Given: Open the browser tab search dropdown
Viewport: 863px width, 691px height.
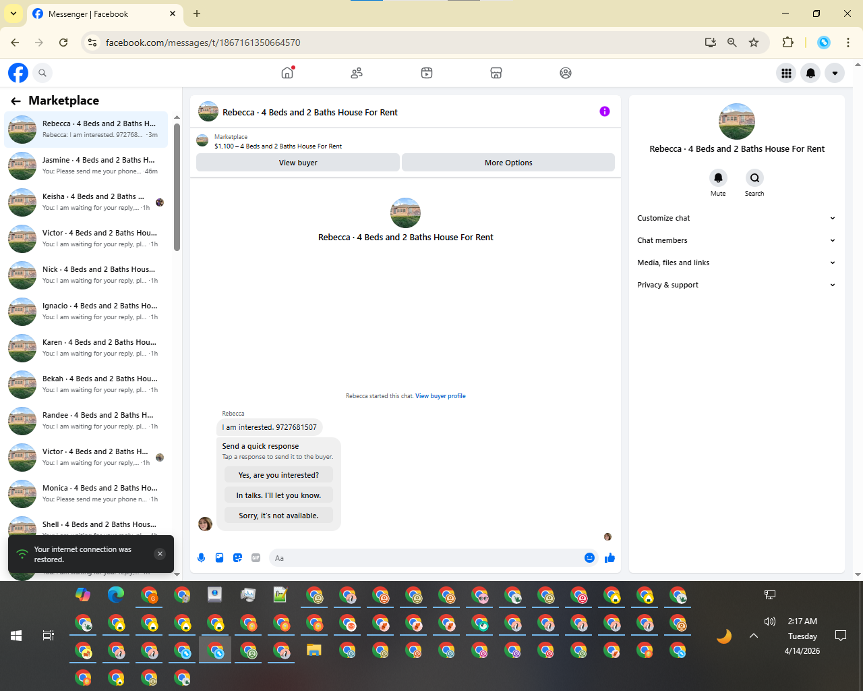Looking at the screenshot, I should pos(13,13).
